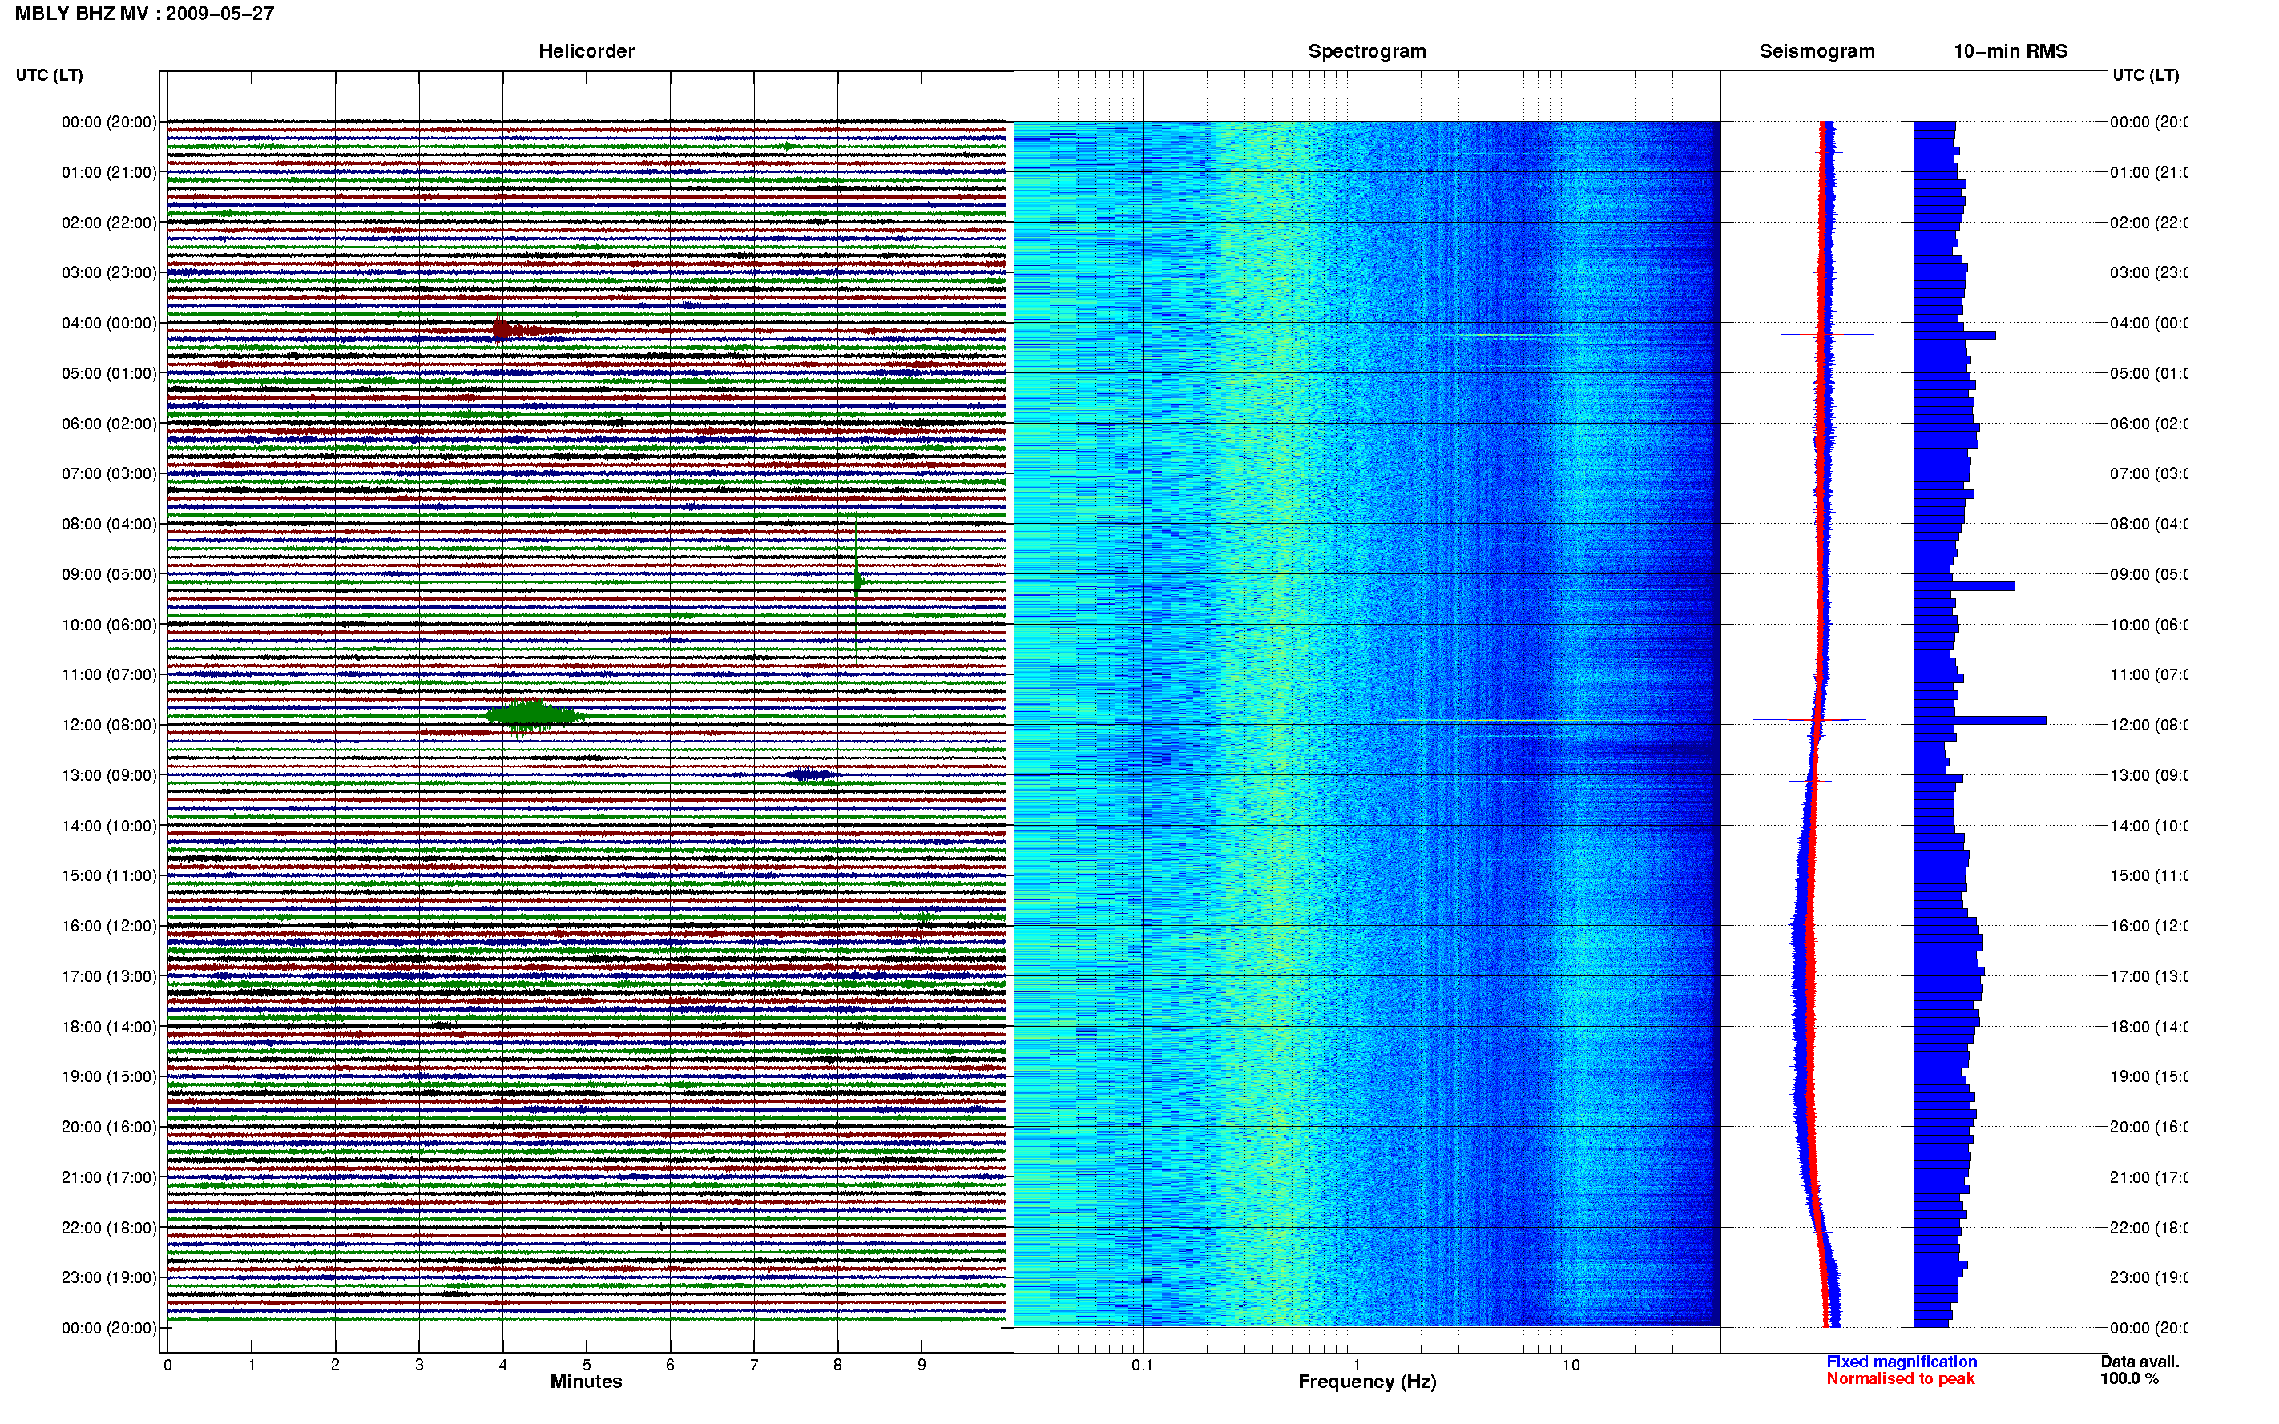Screen dimensions: 2279x1424
Task: Click the left axis label "19:00 (15:00)"
Action: click(x=109, y=1076)
